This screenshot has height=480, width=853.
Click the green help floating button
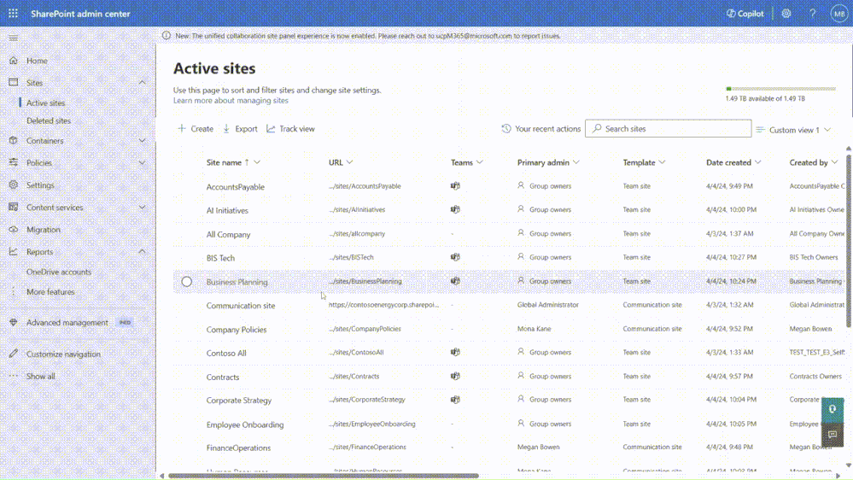coord(833,410)
